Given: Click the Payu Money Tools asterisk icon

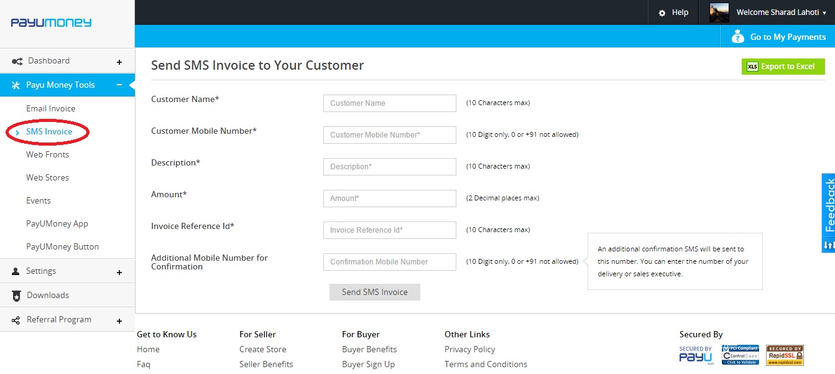Looking at the screenshot, I should click(16, 85).
